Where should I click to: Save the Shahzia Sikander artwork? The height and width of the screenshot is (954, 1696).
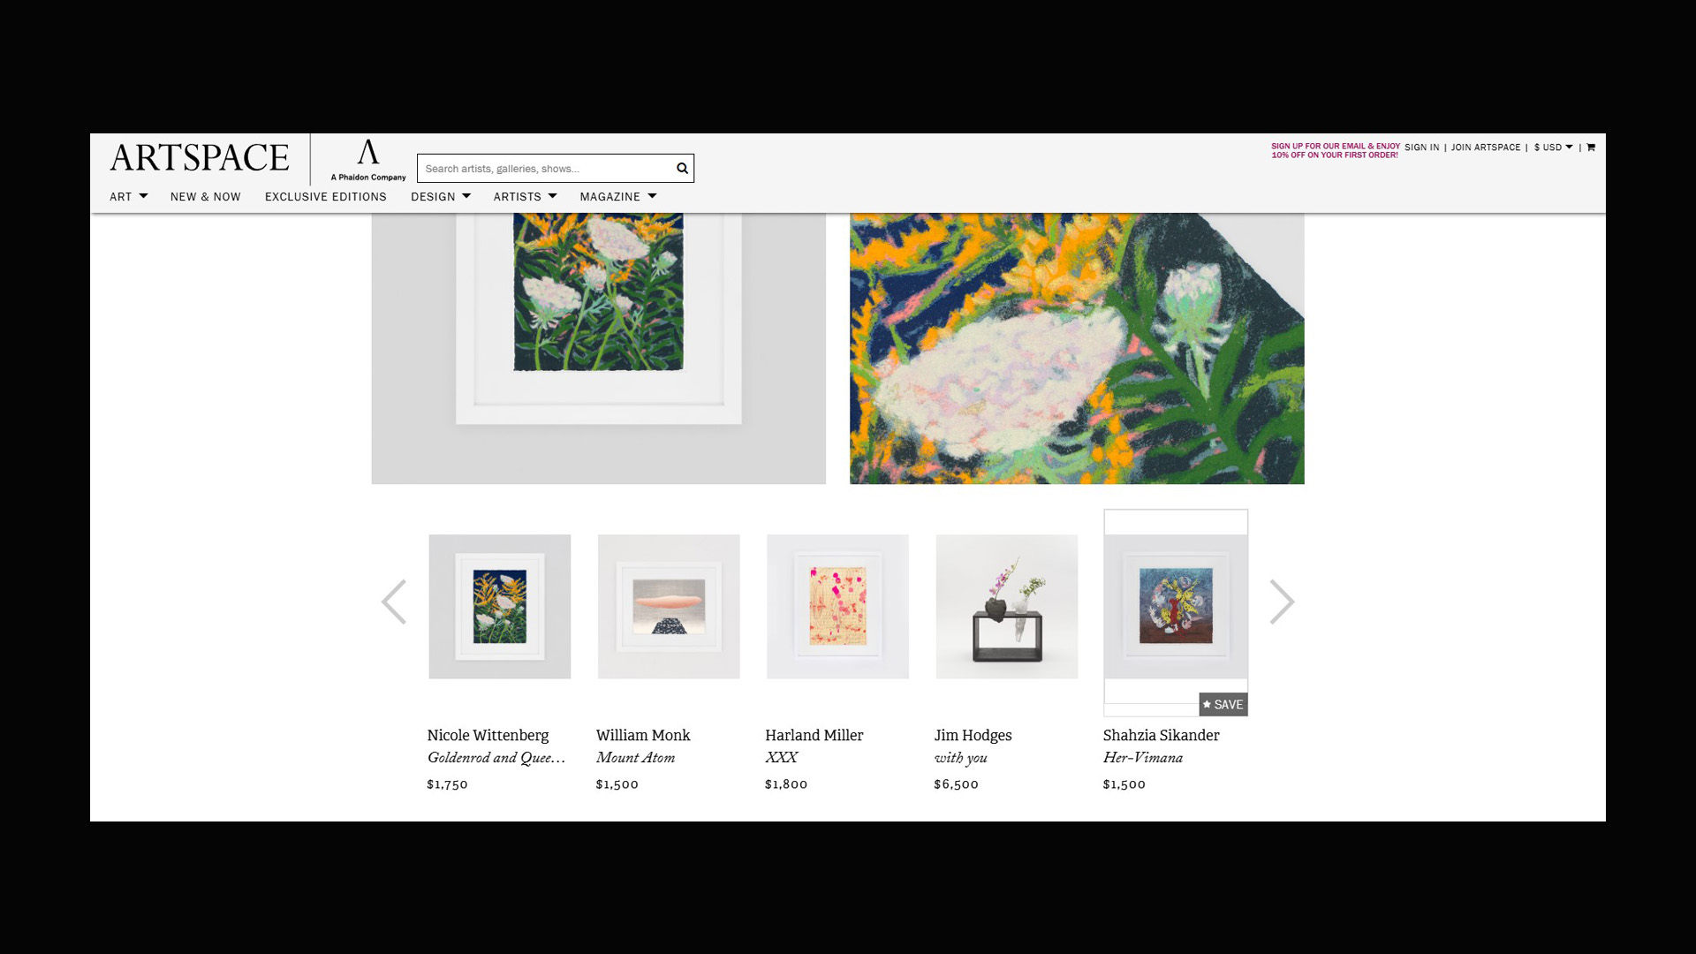(1223, 704)
